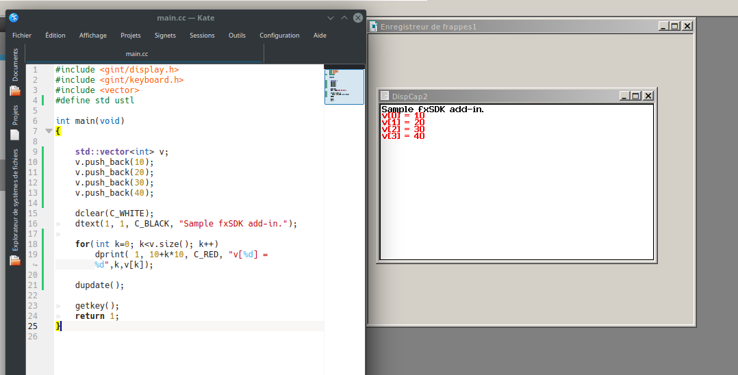Close the Kate window
The height and width of the screenshot is (375, 738).
point(357,18)
